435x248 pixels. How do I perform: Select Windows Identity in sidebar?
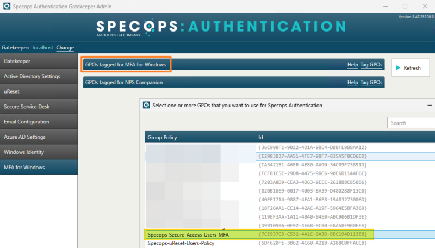pos(39,152)
